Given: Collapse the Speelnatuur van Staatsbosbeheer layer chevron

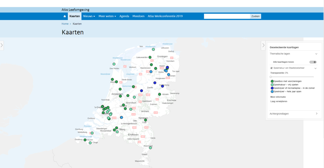Looking at the screenshot, I should click(x=315, y=68).
